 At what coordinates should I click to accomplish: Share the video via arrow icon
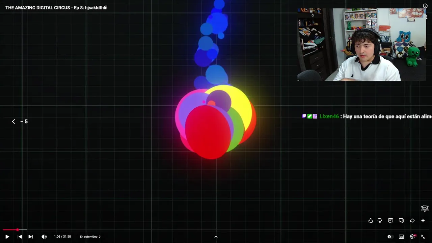pos(412,220)
